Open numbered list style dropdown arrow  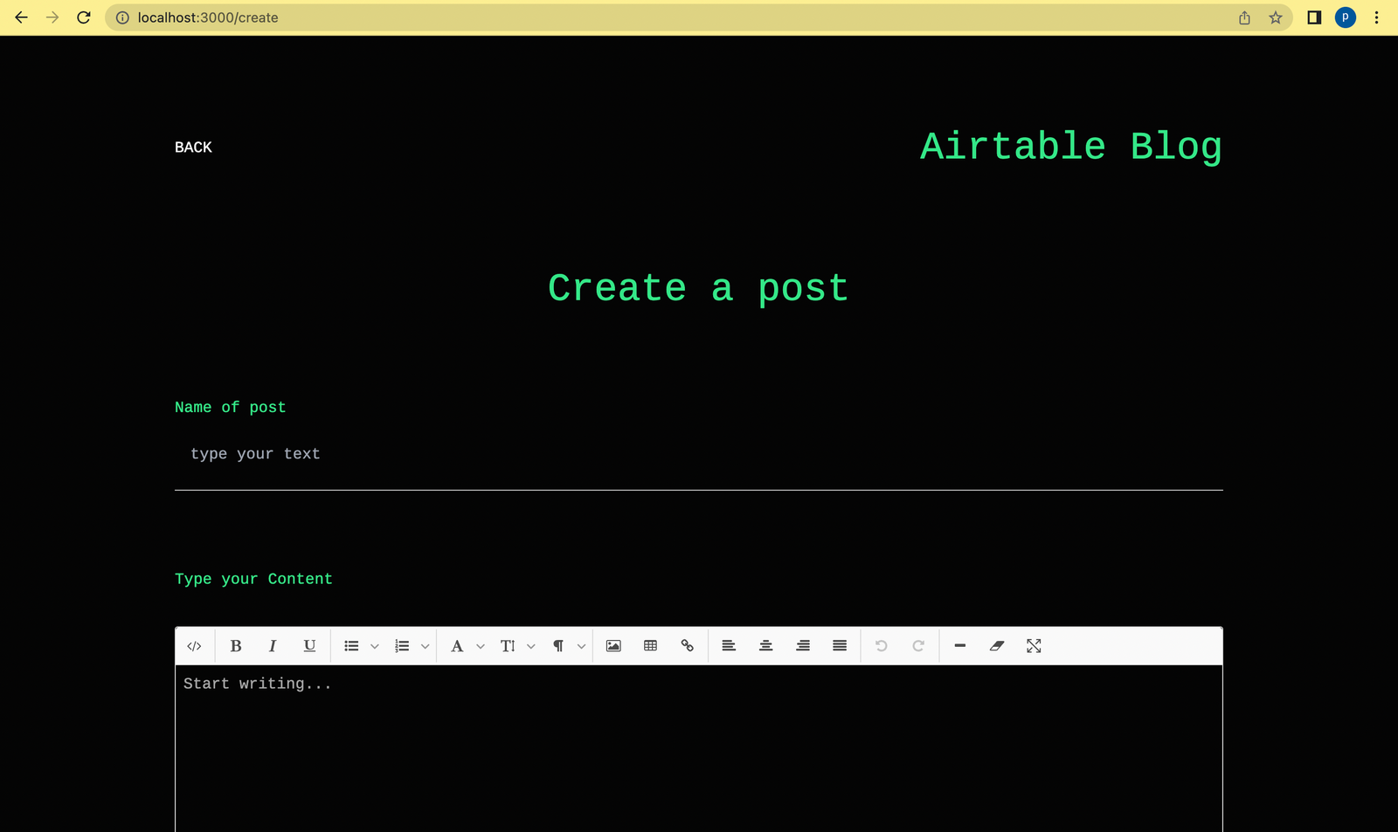(426, 646)
